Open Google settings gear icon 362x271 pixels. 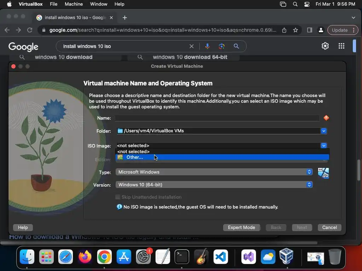point(325,46)
